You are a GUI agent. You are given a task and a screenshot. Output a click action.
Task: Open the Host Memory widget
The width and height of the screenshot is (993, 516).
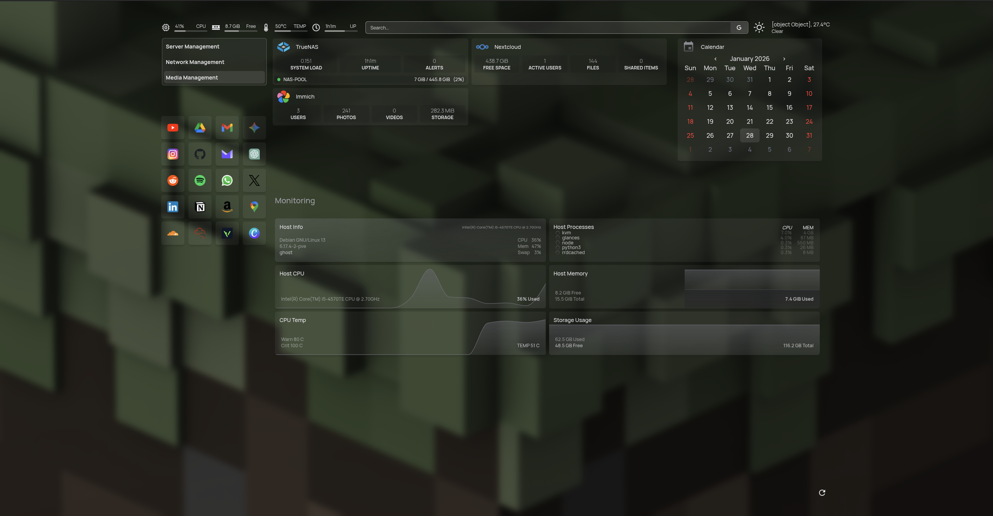point(684,287)
